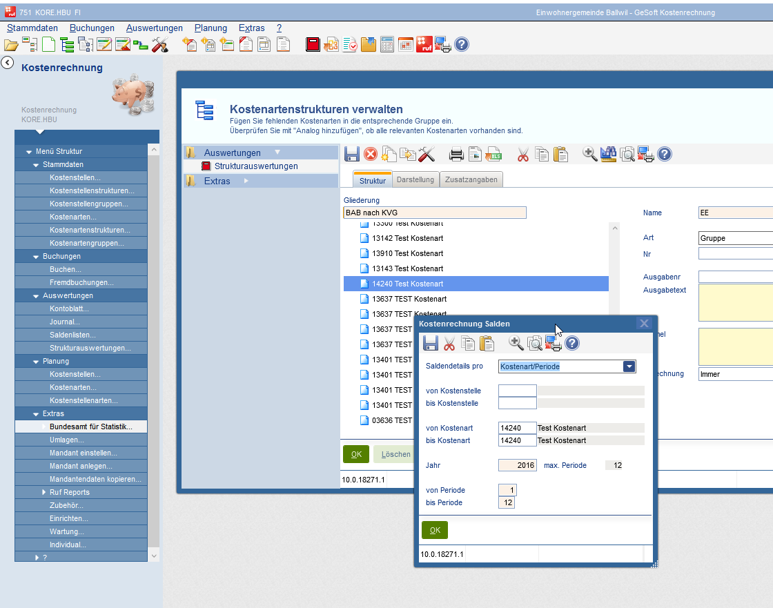Click the red book icon in main toolbar

(x=313, y=45)
